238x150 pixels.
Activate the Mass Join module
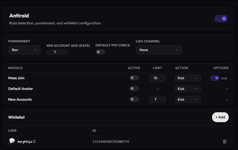134,78
